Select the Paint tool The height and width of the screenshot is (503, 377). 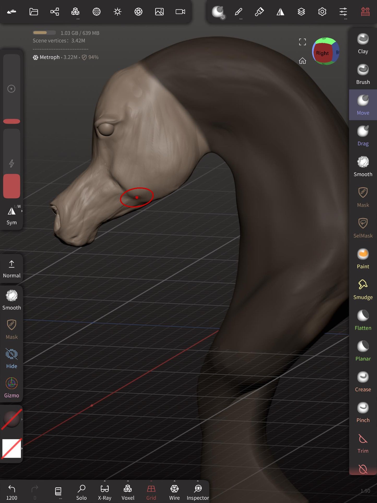tap(363, 259)
